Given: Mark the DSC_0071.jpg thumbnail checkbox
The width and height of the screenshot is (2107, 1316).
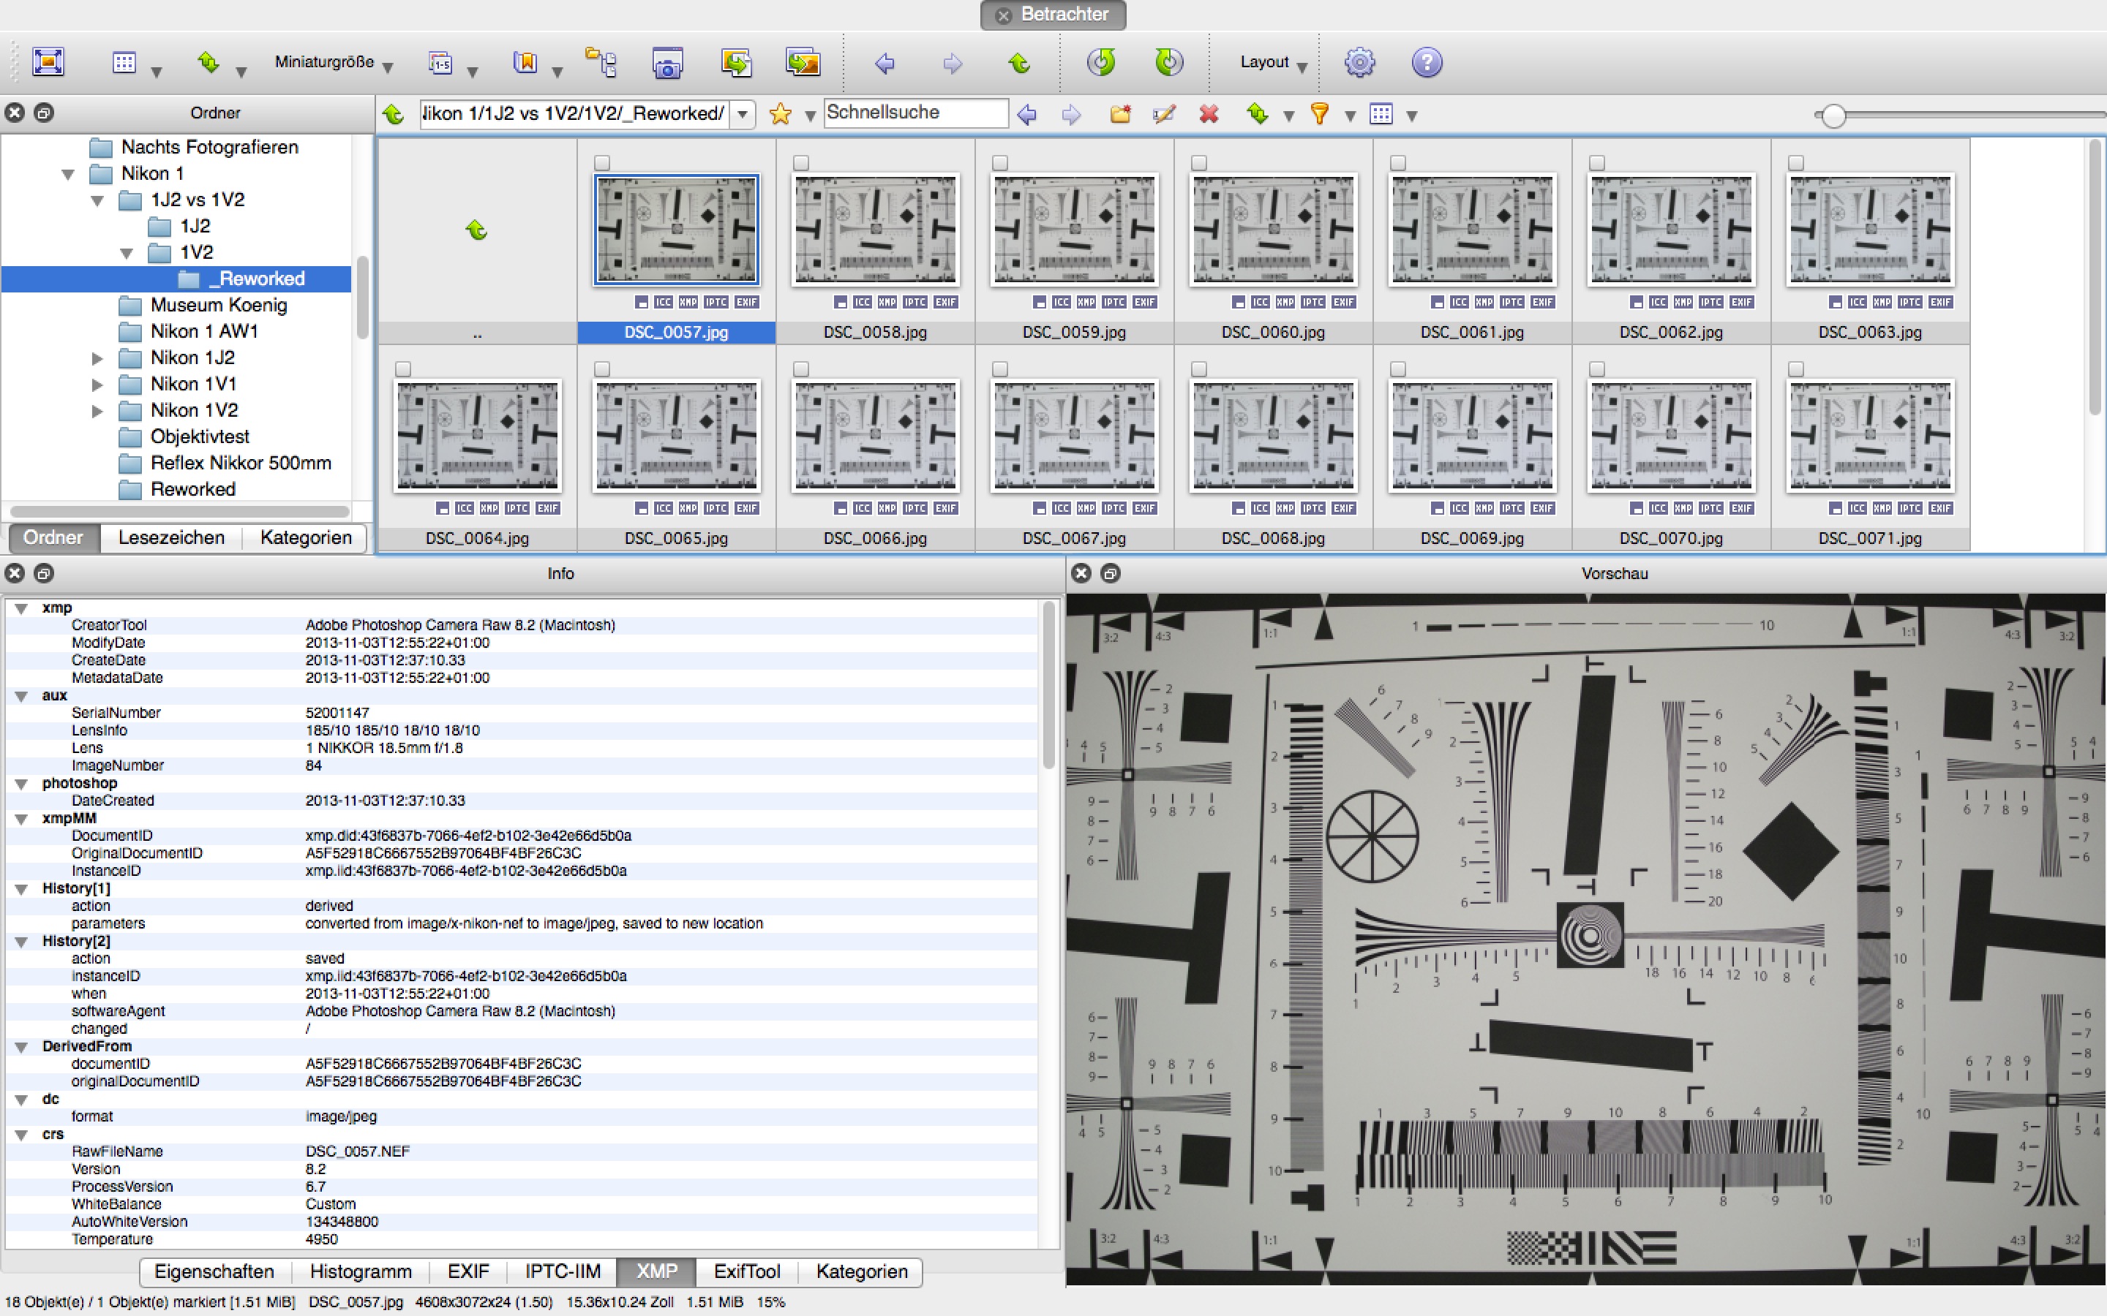Looking at the screenshot, I should click(x=1795, y=369).
